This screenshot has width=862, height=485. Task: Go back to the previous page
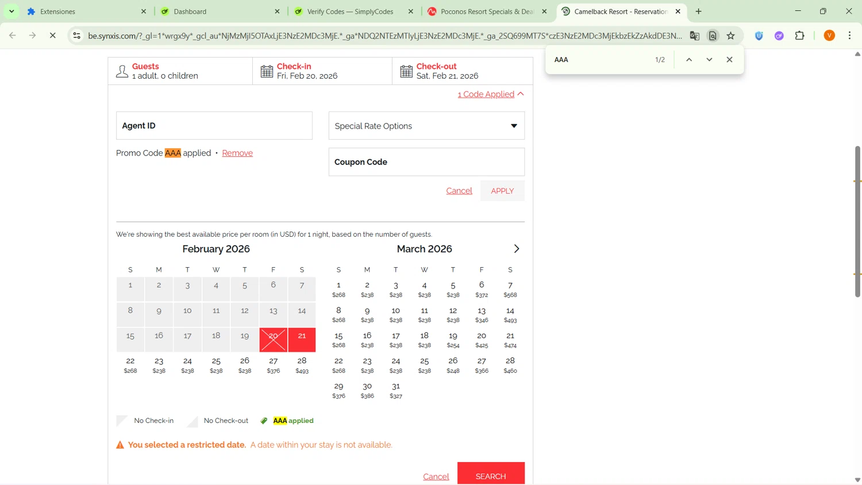[13, 36]
